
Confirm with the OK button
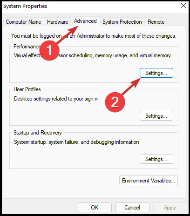95,208
